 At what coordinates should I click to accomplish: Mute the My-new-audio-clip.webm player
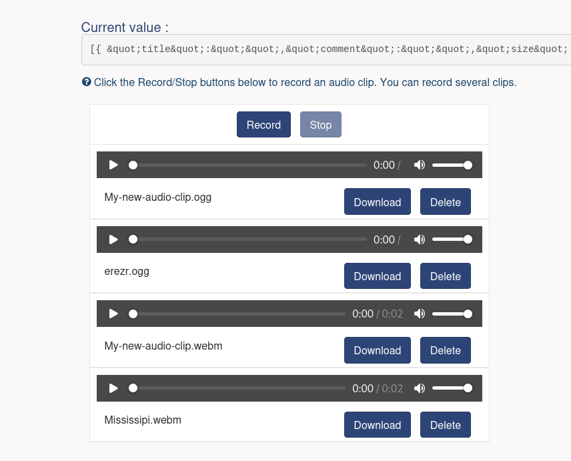point(419,314)
